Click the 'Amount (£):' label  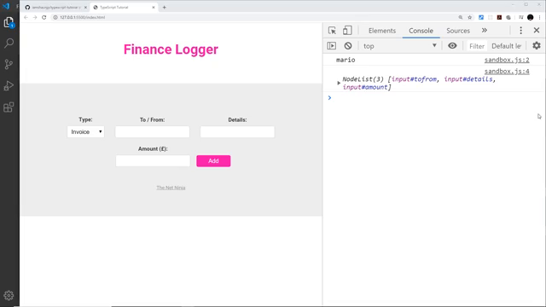pos(153,148)
